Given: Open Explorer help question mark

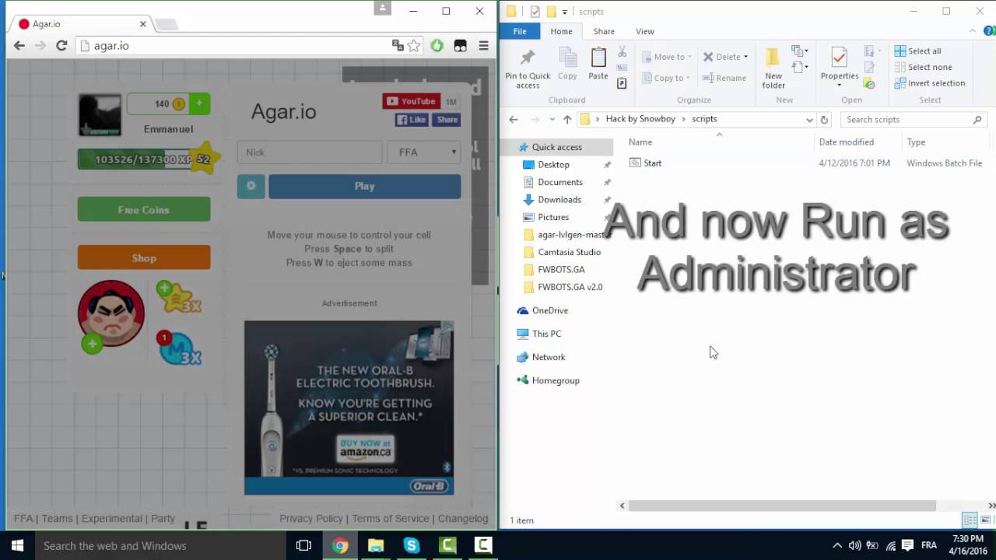Looking at the screenshot, I should pos(988,31).
